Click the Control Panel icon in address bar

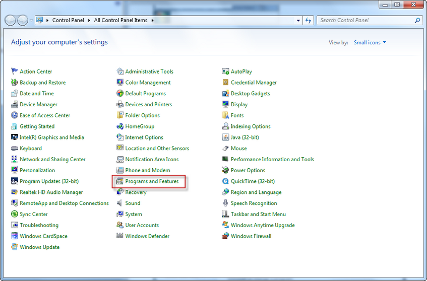pos(40,20)
